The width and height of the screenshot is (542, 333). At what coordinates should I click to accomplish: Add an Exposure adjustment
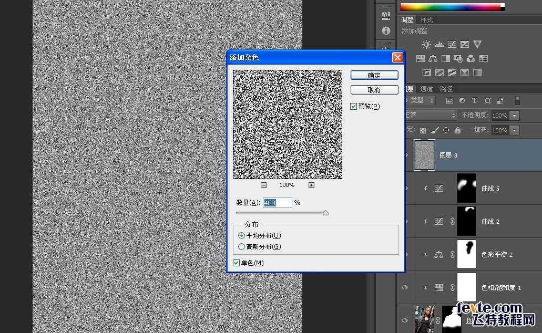coord(465,44)
